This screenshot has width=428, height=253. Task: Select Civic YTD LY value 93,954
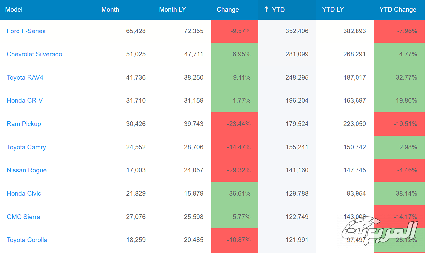[356, 193]
